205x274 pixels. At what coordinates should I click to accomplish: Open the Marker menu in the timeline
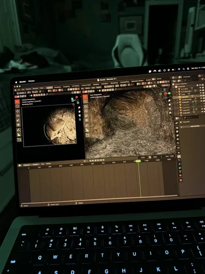click(x=49, y=164)
